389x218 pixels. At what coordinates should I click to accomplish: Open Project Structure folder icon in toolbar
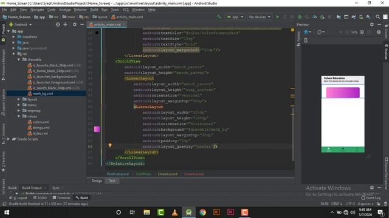click(x=339, y=17)
